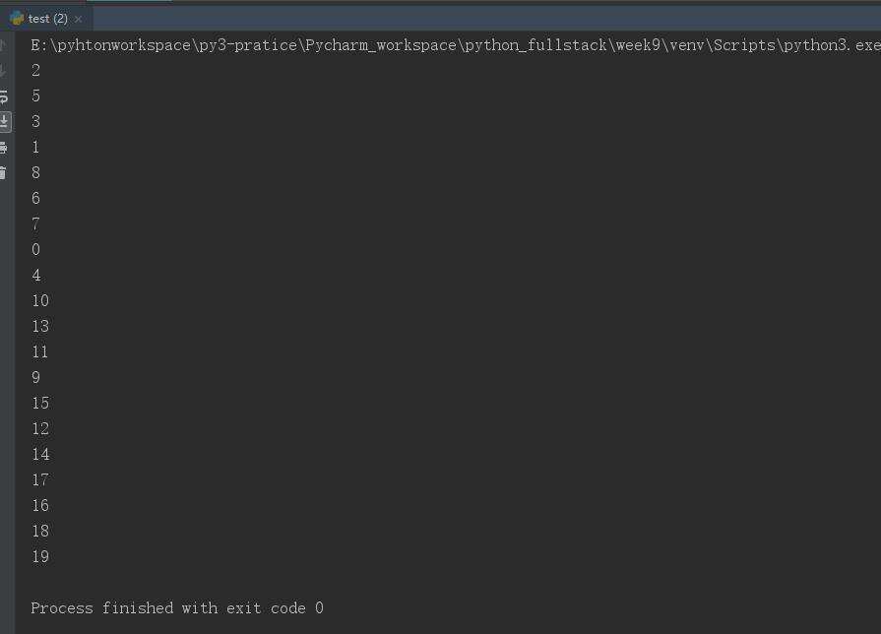Screen dimensions: 881x634
Task: Toggle Soft-Wrap for console output
Action: 3,96
